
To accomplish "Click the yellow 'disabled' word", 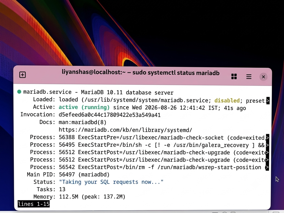I will [x=227, y=100].
